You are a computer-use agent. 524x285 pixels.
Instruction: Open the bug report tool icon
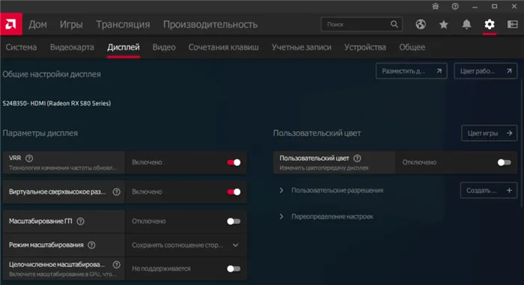[x=435, y=6]
